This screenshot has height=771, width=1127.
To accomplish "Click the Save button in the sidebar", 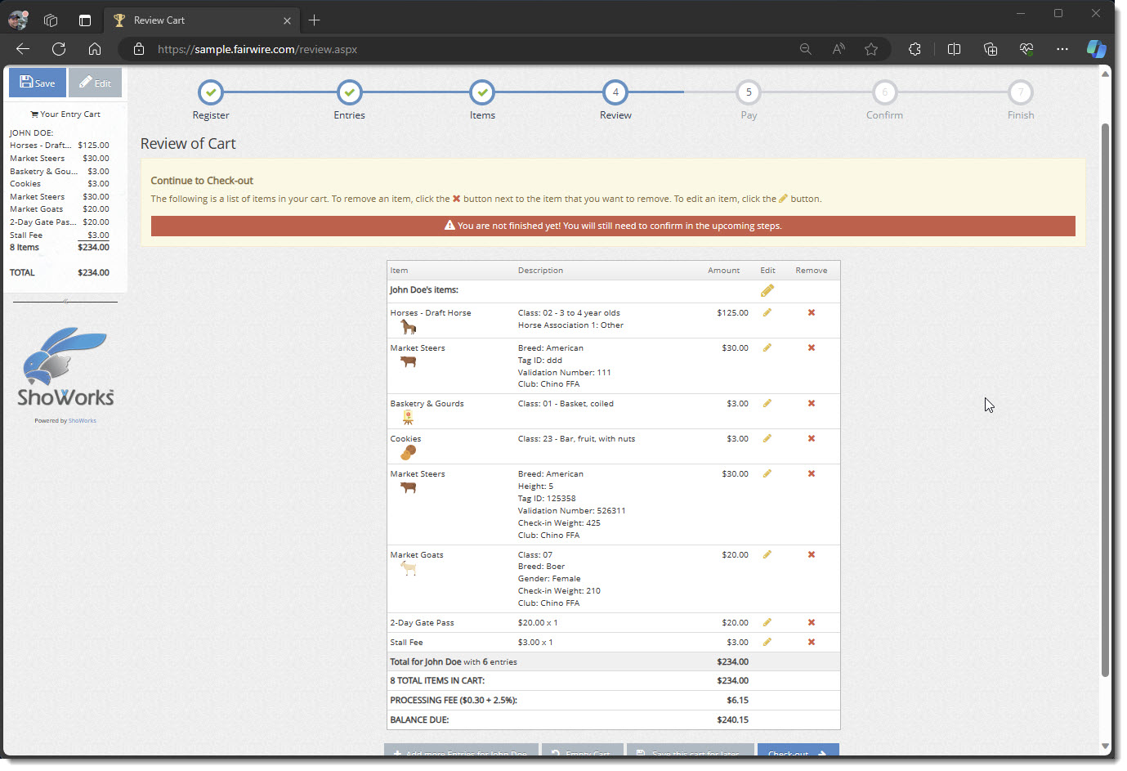I will 38,83.
